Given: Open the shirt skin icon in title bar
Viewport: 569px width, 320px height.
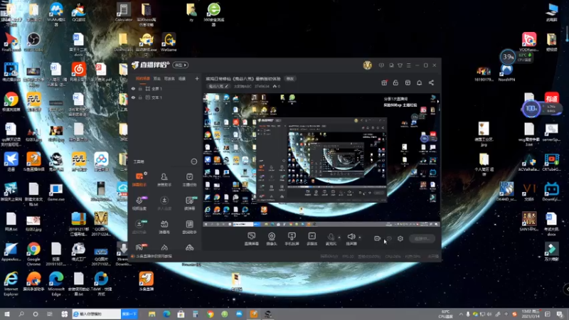Looking at the screenshot, I should coord(400,65).
